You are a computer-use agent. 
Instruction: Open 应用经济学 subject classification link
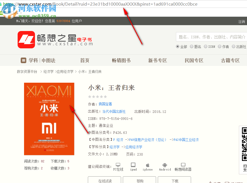point(134,147)
